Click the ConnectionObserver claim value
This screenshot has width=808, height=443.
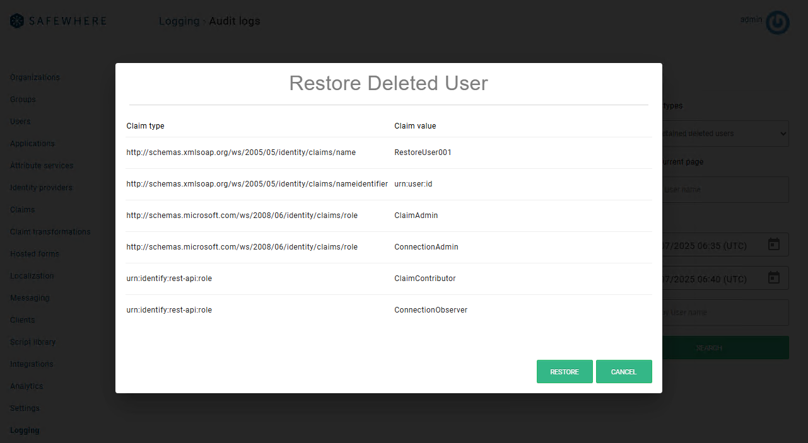[431, 310]
